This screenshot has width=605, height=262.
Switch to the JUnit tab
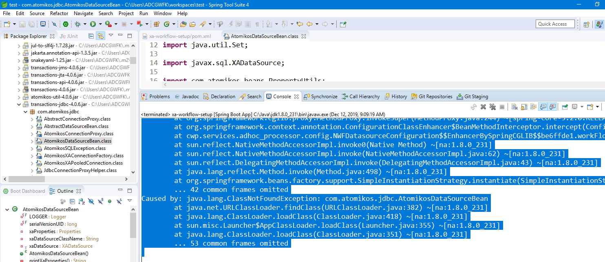tap(68, 36)
